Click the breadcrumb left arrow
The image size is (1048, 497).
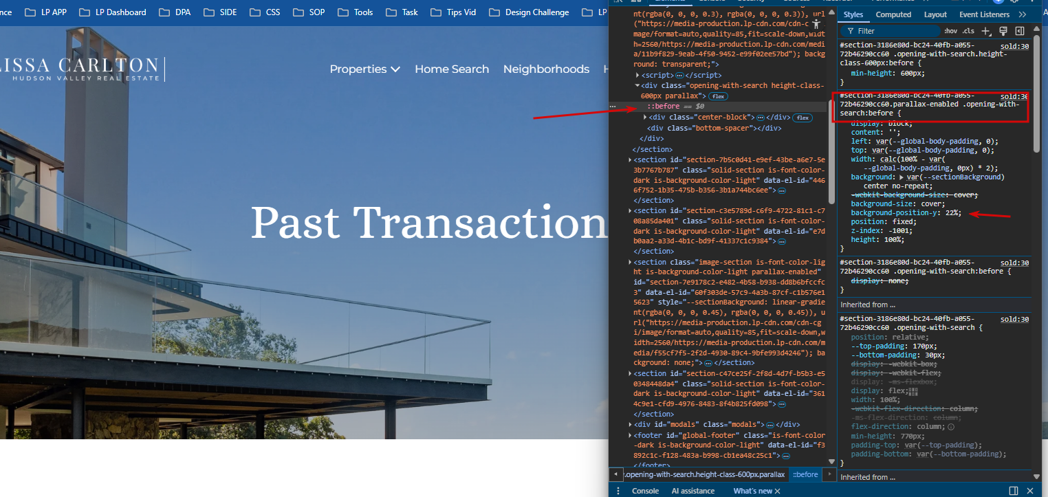615,474
